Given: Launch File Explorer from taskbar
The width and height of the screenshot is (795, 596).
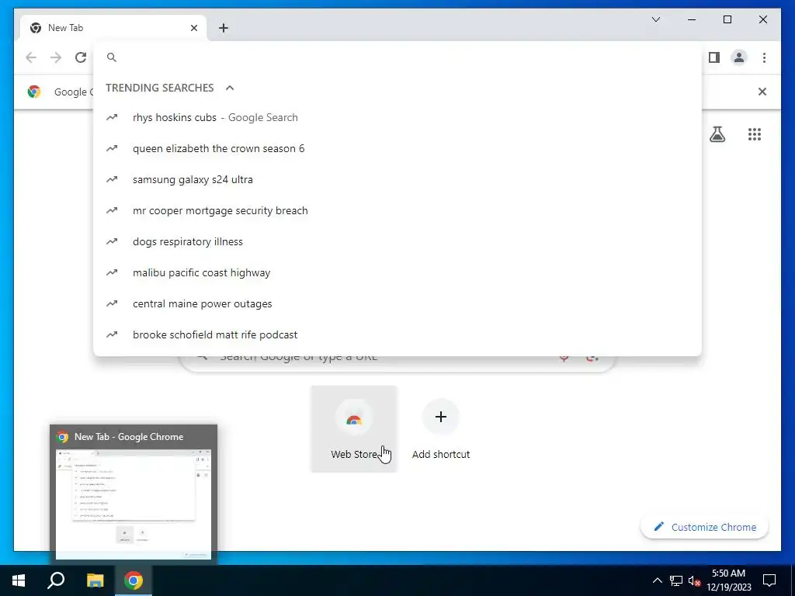Looking at the screenshot, I should pyautogui.click(x=95, y=580).
